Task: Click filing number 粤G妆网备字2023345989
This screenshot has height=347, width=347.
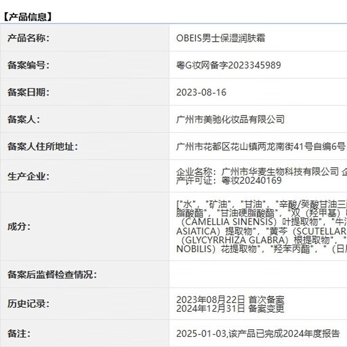Action: coord(228,65)
